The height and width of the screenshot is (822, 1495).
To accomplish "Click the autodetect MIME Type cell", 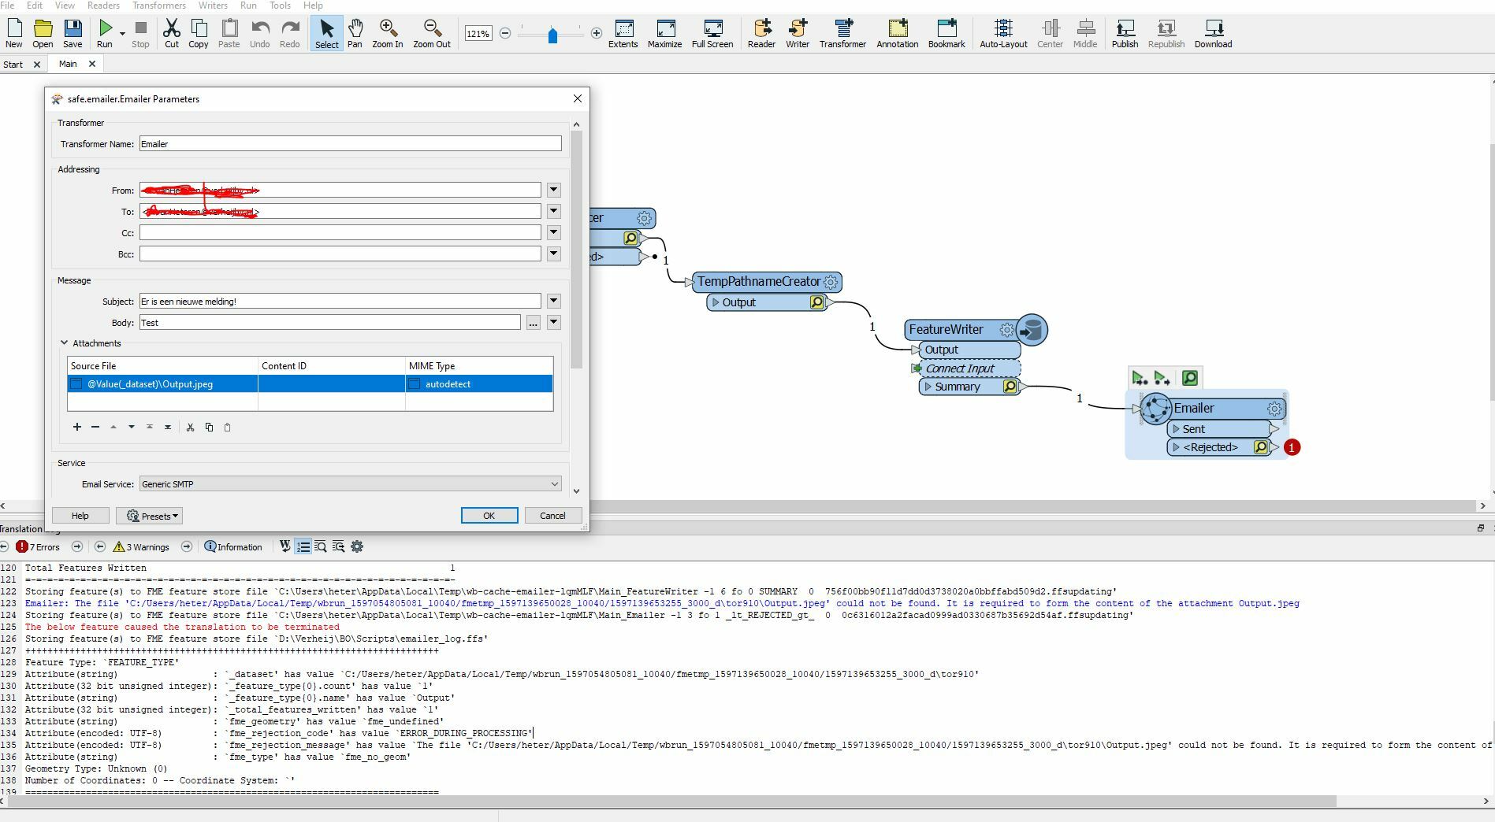I will point(479,384).
